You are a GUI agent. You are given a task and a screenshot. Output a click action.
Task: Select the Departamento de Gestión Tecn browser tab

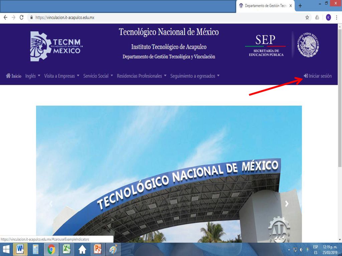pyautogui.click(x=266, y=6)
